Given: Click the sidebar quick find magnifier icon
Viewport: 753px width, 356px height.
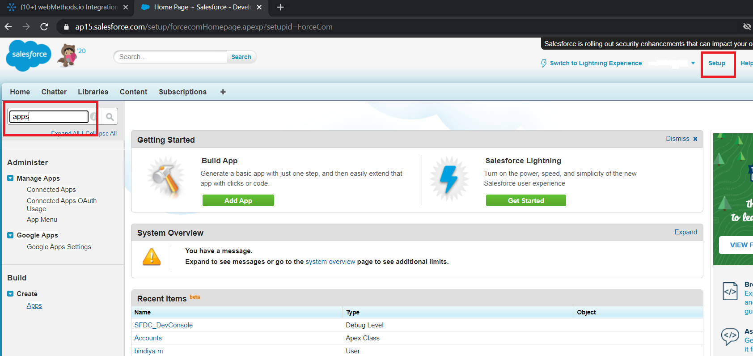Looking at the screenshot, I should click(110, 117).
